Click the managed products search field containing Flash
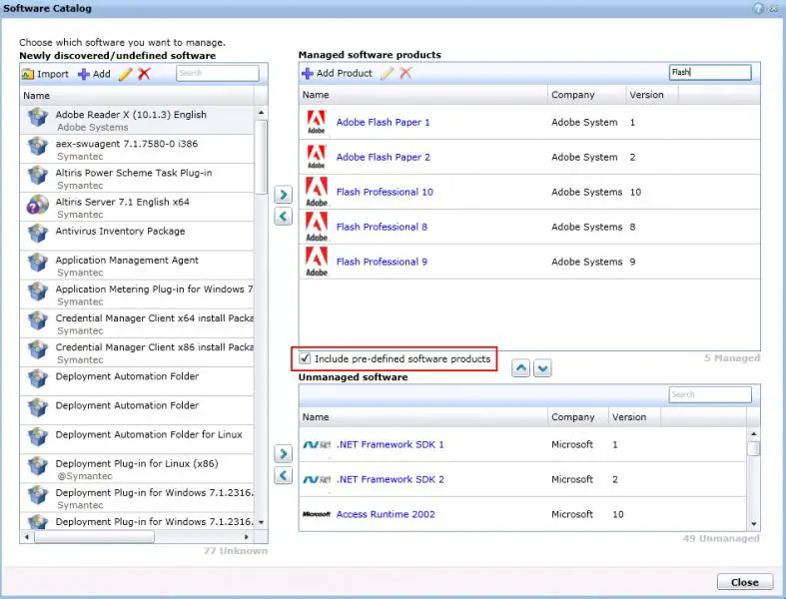Viewport: 786px width, 599px height. tap(710, 72)
